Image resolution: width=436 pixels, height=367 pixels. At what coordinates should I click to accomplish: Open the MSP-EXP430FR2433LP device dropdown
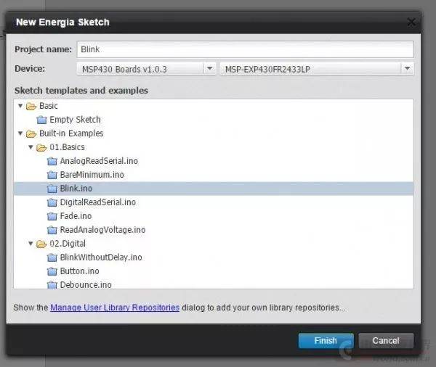pos(407,68)
